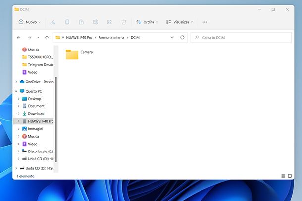The image size is (302, 201).
Task: Select OneDrive - Personal in sidebar
Action: click(x=37, y=82)
